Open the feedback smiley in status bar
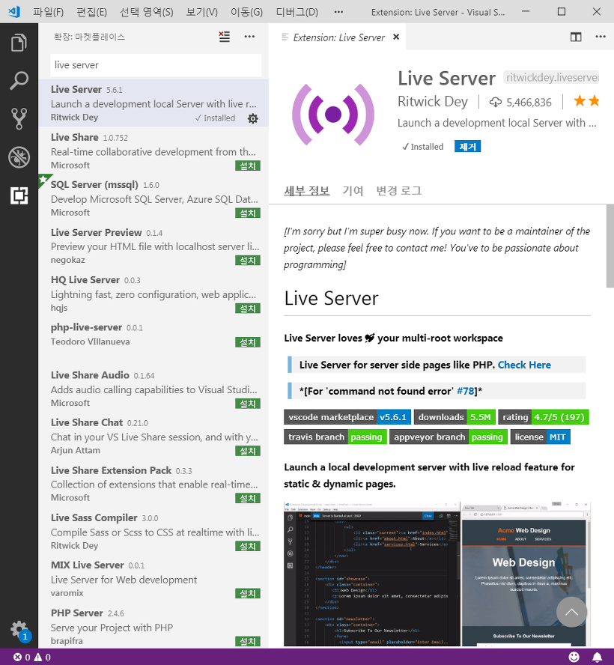The height and width of the screenshot is (665, 614). [574, 657]
